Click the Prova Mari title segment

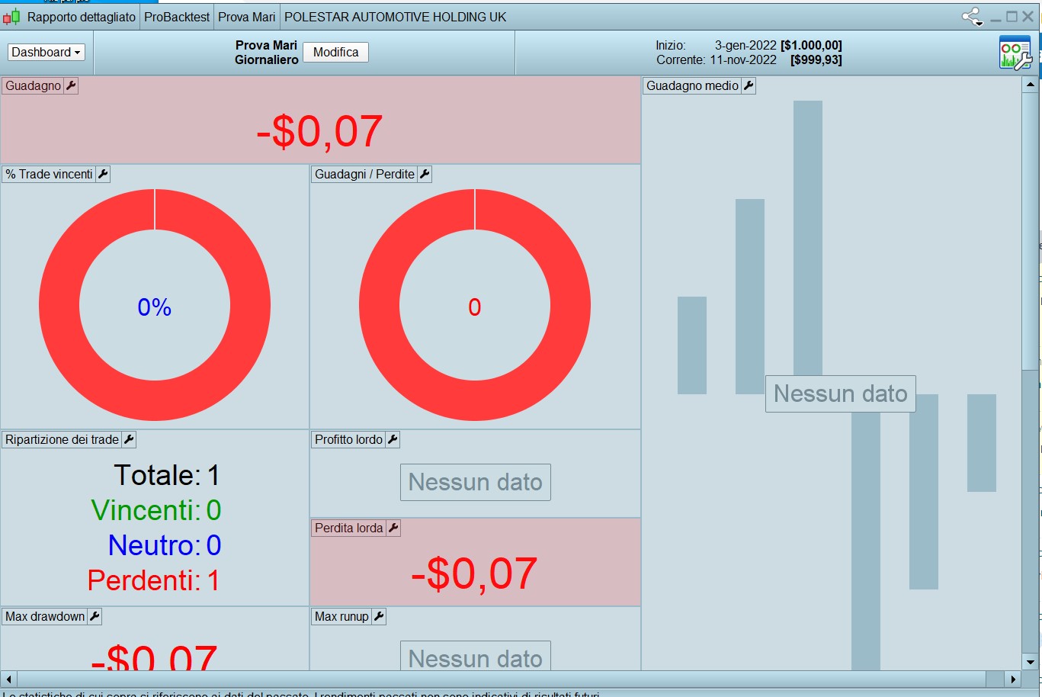[247, 17]
